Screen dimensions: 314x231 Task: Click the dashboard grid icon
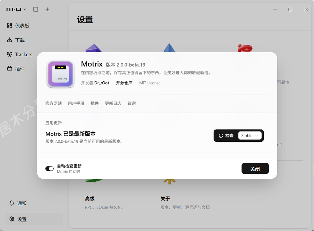click(x=10, y=26)
